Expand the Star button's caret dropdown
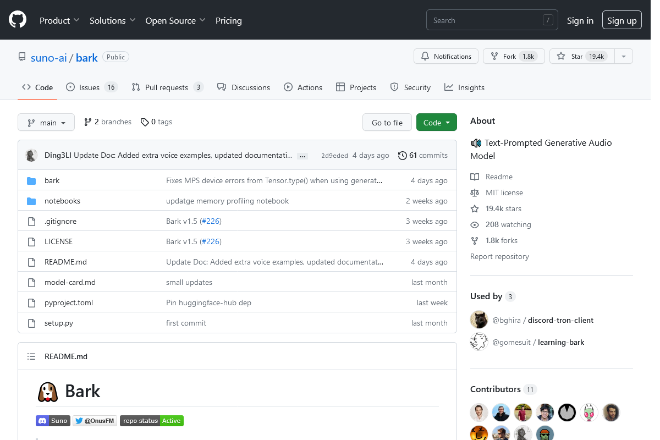 623,56
